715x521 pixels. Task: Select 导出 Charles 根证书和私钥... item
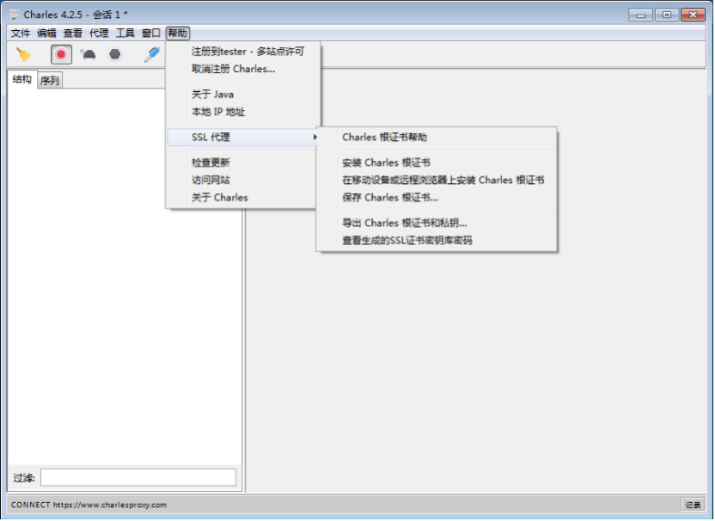coord(437,223)
